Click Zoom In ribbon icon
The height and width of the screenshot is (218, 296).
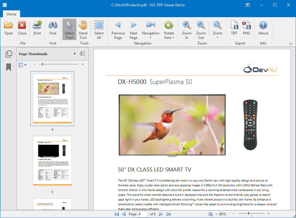pyautogui.click(x=186, y=30)
